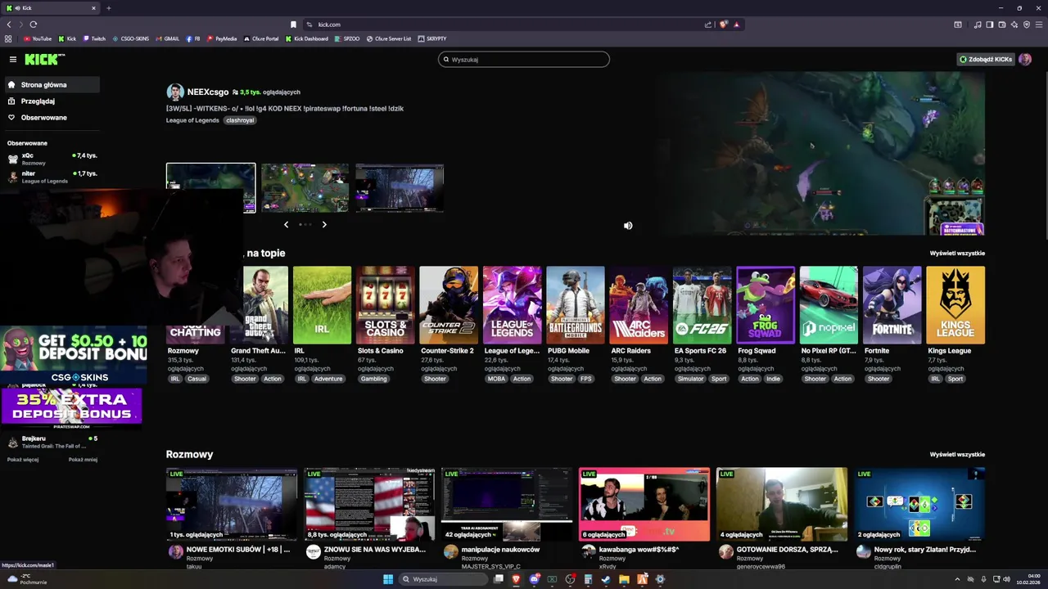
Task: Open xQc in followed channels
Action: click(x=52, y=157)
